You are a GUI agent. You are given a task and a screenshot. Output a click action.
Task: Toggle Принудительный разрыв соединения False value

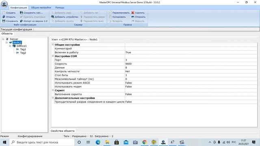pyautogui.click(x=191, y=102)
